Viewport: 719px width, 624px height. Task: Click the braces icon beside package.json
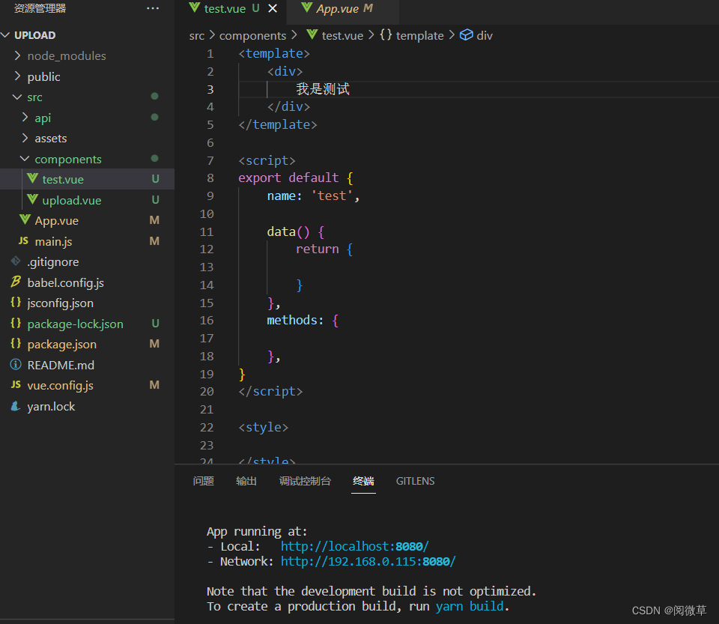15,344
